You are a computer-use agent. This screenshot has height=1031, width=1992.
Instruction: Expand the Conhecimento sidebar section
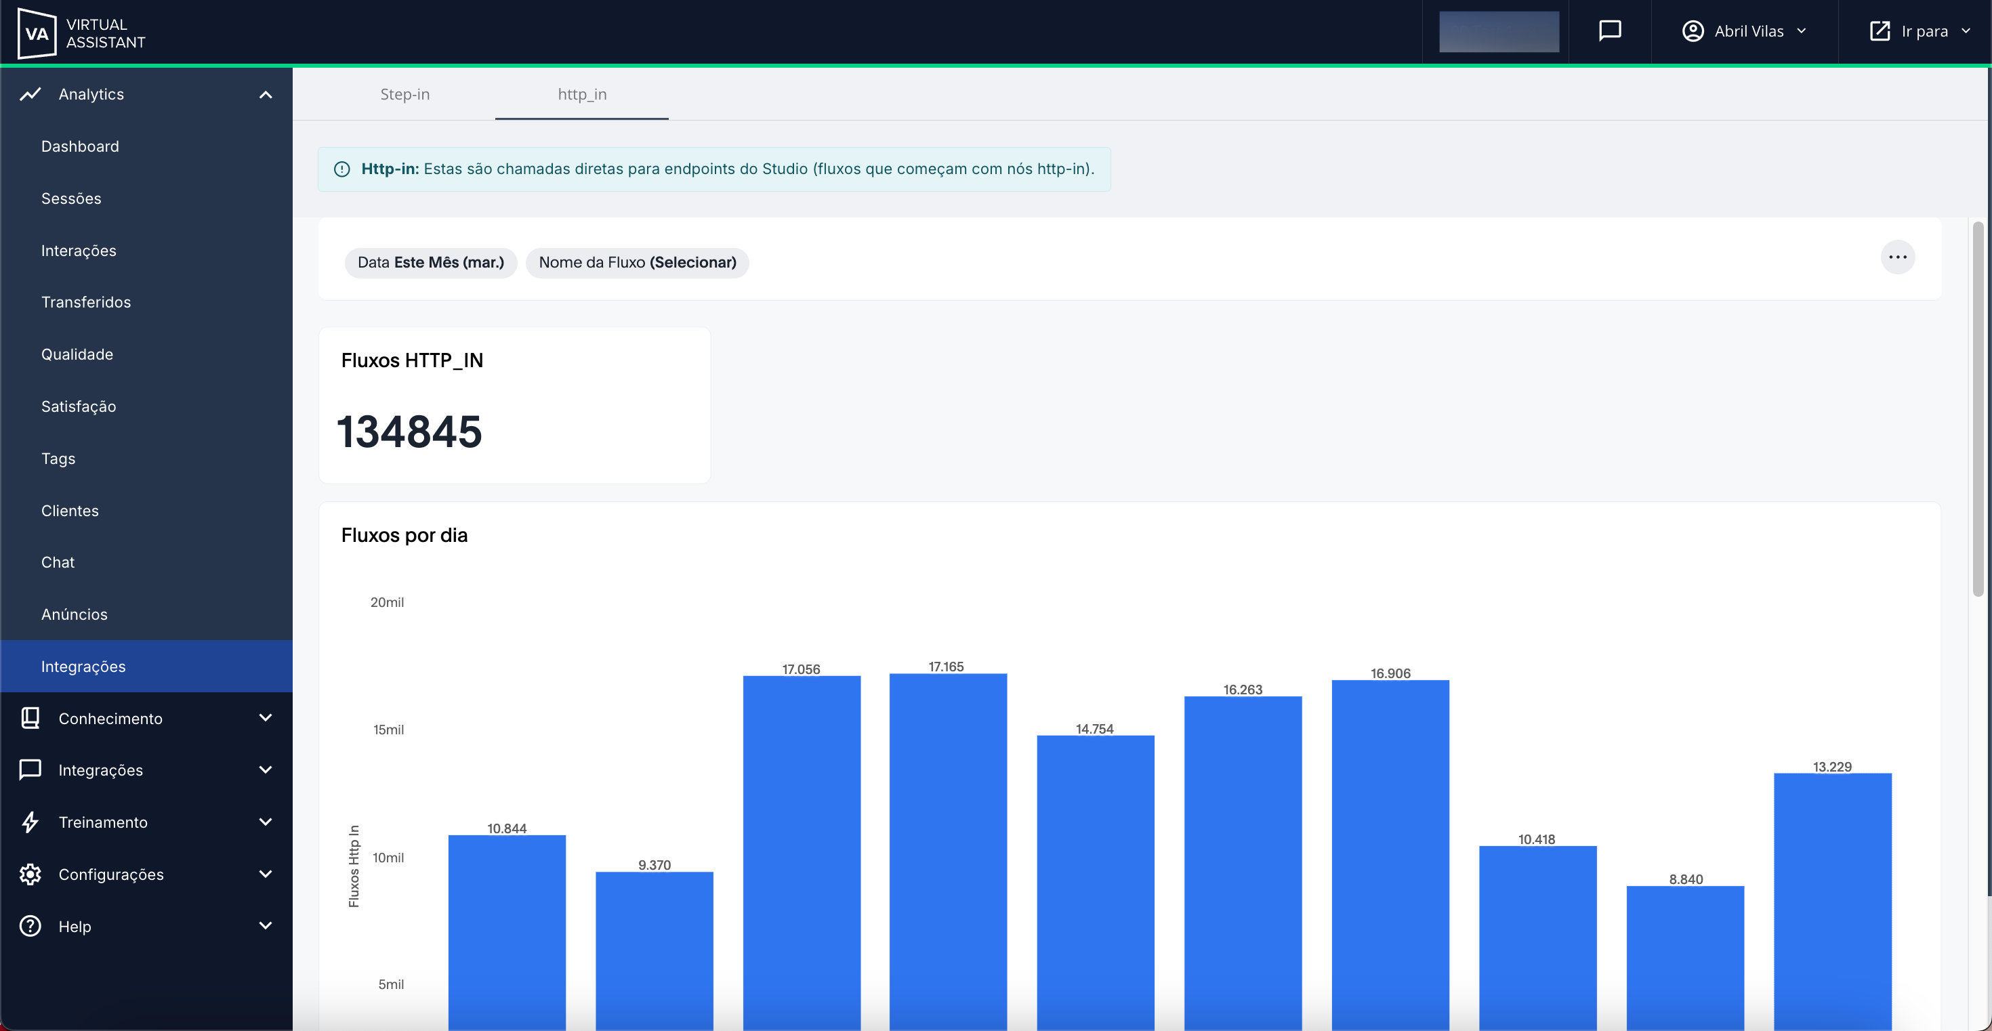[265, 718]
